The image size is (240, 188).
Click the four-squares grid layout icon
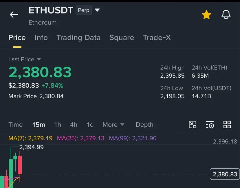(227, 125)
